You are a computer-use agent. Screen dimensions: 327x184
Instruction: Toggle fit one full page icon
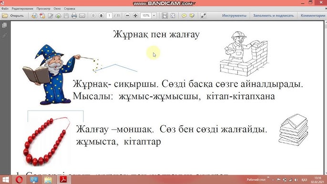coord(173,16)
